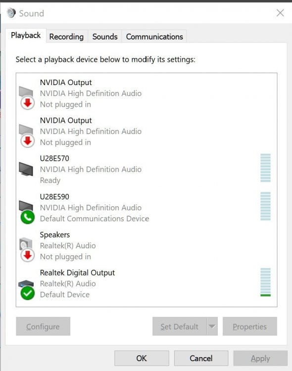This screenshot has height=371, width=292.
Task: Click the Set Default button
Action: [x=180, y=326]
